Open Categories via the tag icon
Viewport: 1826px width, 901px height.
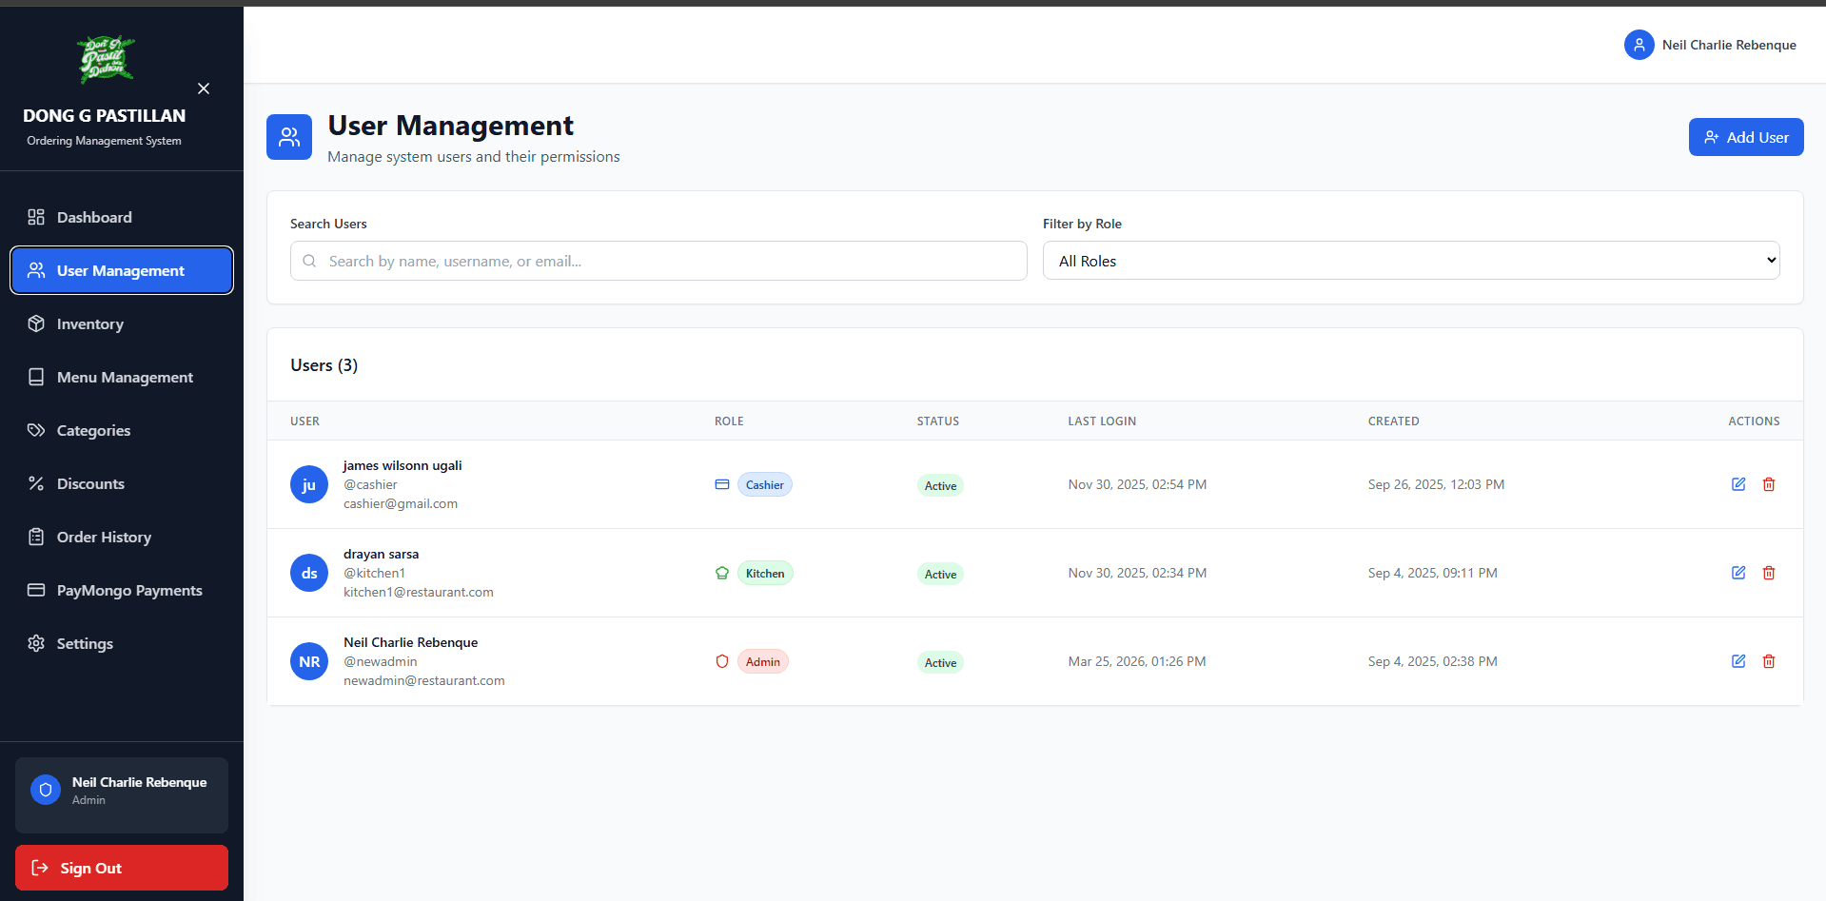[36, 430]
